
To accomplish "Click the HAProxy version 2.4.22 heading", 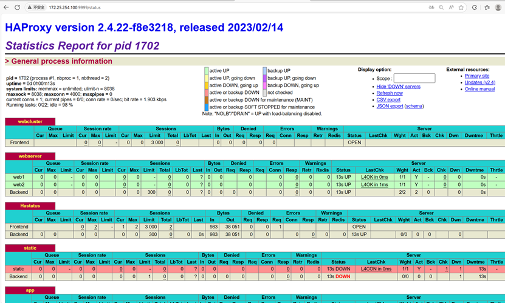I will click(x=144, y=28).
